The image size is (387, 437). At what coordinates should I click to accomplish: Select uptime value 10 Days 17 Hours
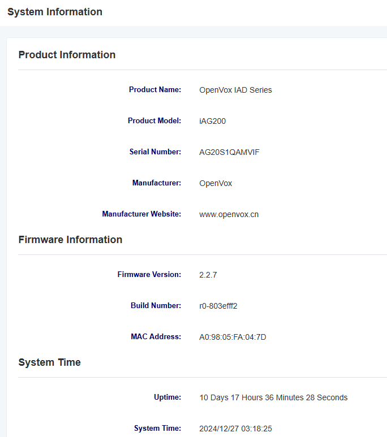tap(231, 397)
